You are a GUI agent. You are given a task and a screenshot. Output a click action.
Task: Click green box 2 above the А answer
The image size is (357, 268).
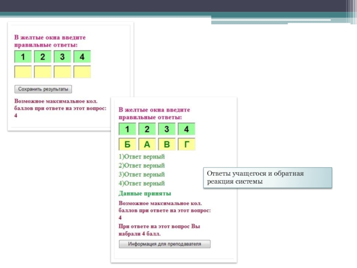pos(147,129)
